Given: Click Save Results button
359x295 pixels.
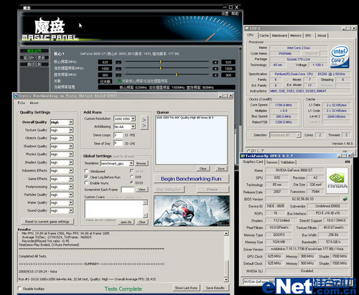Looking at the screenshot, I should tap(215, 288).
